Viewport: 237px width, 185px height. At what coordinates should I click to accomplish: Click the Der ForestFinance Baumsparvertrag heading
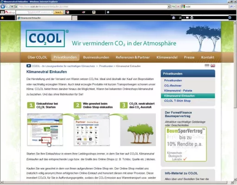click(x=178, y=114)
